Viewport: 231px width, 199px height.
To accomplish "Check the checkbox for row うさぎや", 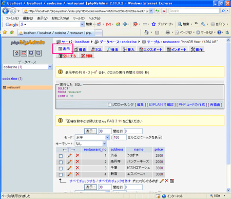I will tap(61, 156).
